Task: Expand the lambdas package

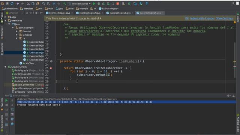Action: (16, 35)
